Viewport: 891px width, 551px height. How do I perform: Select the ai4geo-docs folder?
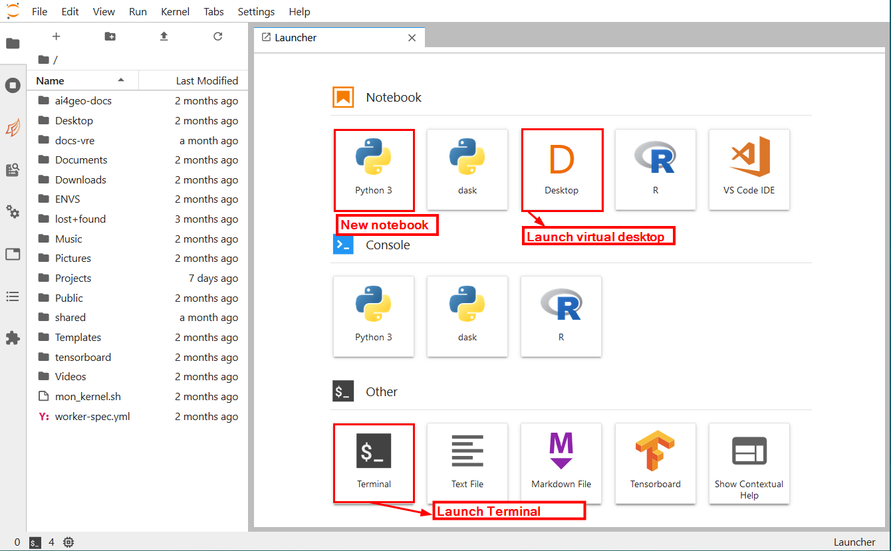coord(138,101)
